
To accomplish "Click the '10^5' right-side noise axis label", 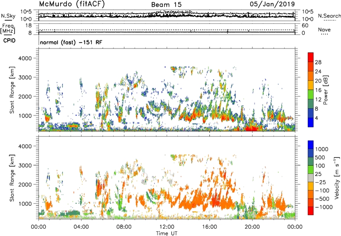I will click(x=308, y=12).
